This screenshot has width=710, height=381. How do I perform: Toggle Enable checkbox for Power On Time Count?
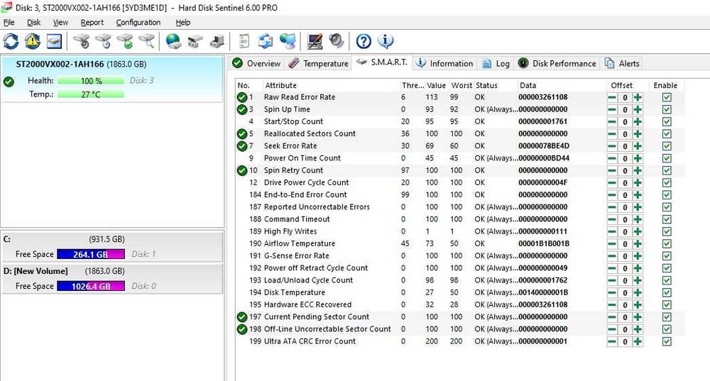coord(667,158)
